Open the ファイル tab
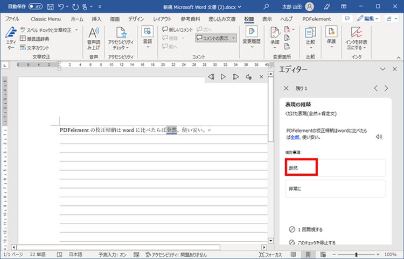Image resolution: width=404 pixels, height=259 pixels. point(12,19)
